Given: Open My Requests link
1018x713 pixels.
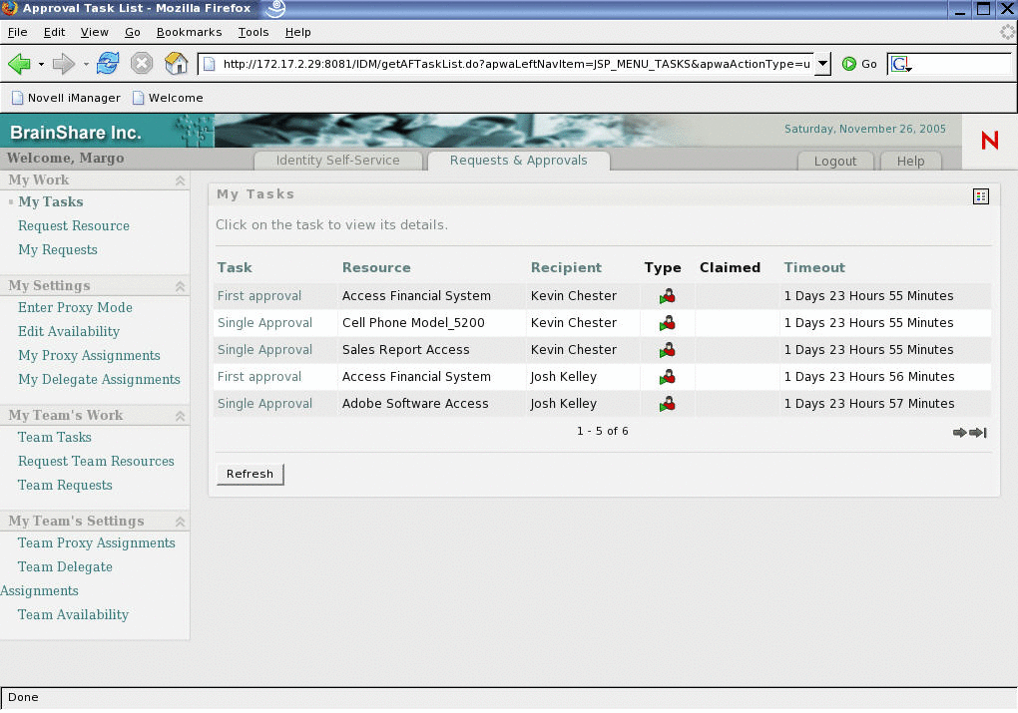Looking at the screenshot, I should point(58,249).
